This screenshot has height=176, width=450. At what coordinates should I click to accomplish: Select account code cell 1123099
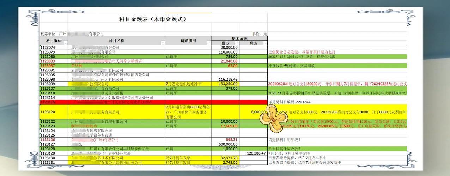pos(54,84)
